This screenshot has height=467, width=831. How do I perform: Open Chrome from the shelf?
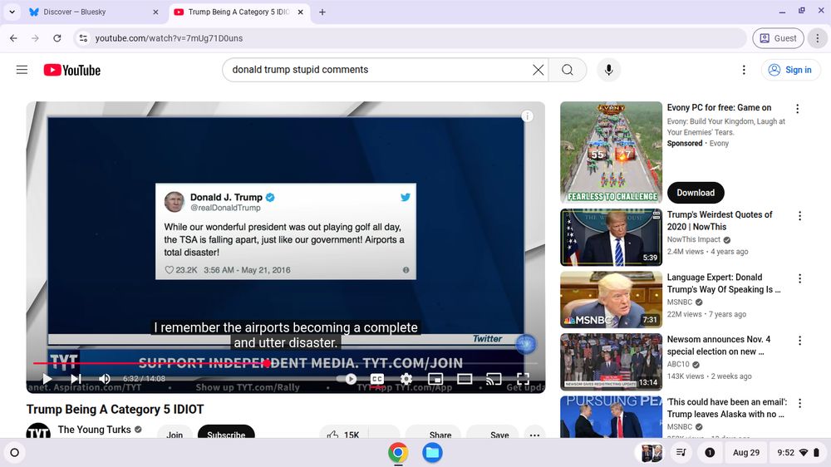click(x=398, y=453)
